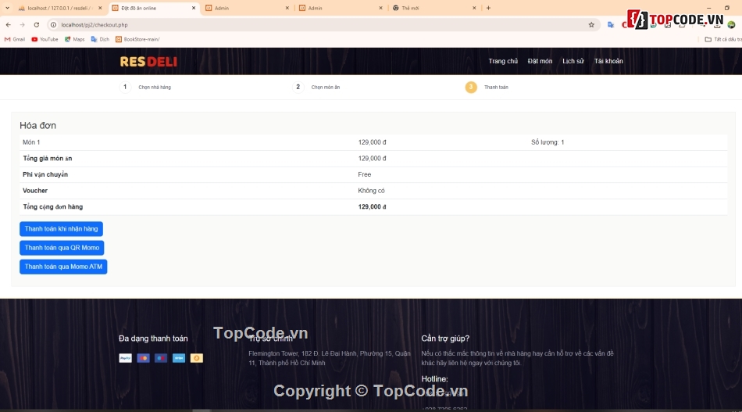Click the Voucher value Không có
Screen dimensions: 742x412
coord(372,191)
